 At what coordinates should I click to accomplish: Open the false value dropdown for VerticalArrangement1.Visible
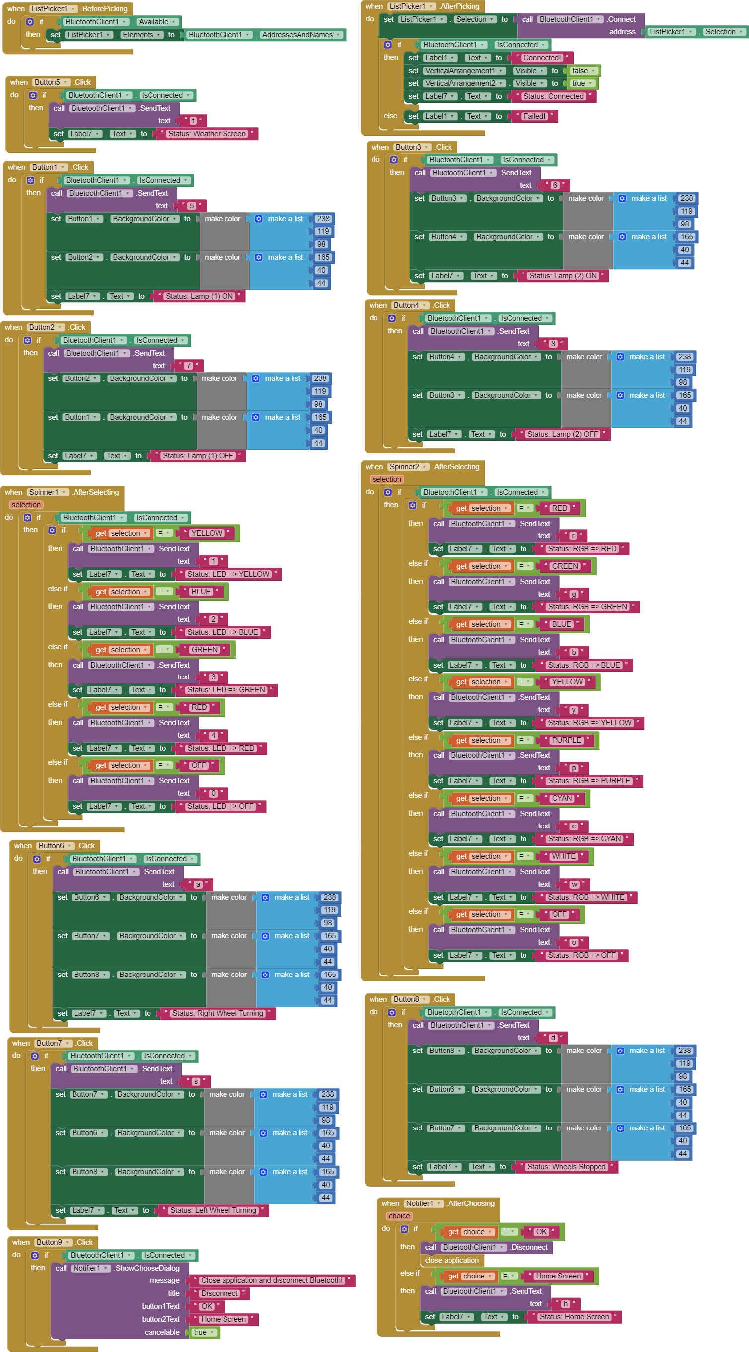coord(584,71)
